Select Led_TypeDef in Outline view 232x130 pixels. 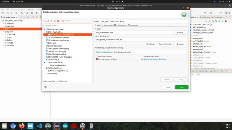[198, 41]
